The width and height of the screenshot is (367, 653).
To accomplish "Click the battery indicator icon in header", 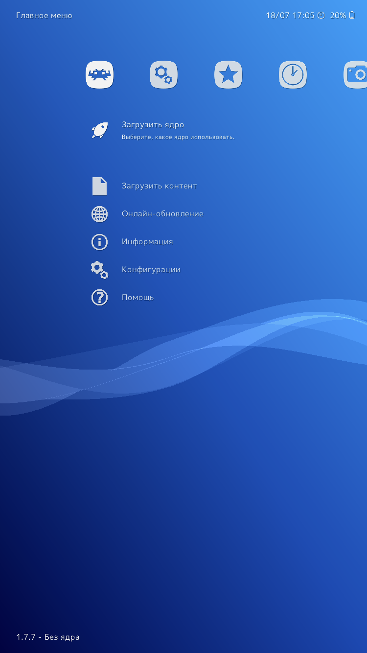I will click(351, 15).
